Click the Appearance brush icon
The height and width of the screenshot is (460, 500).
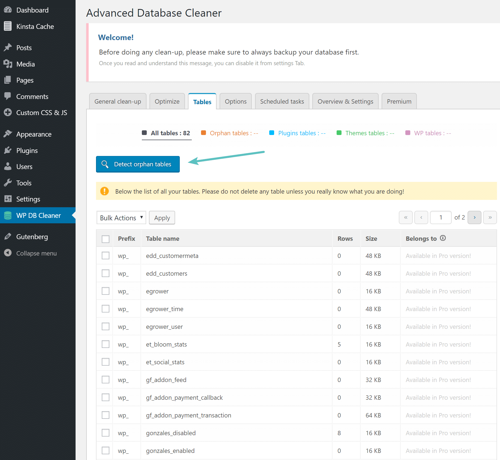(x=8, y=134)
